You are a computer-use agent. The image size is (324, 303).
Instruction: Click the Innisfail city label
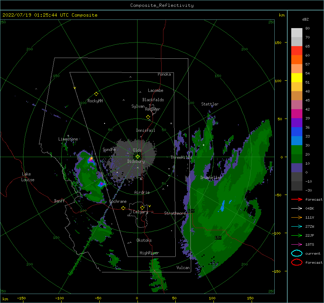[x=145, y=130]
